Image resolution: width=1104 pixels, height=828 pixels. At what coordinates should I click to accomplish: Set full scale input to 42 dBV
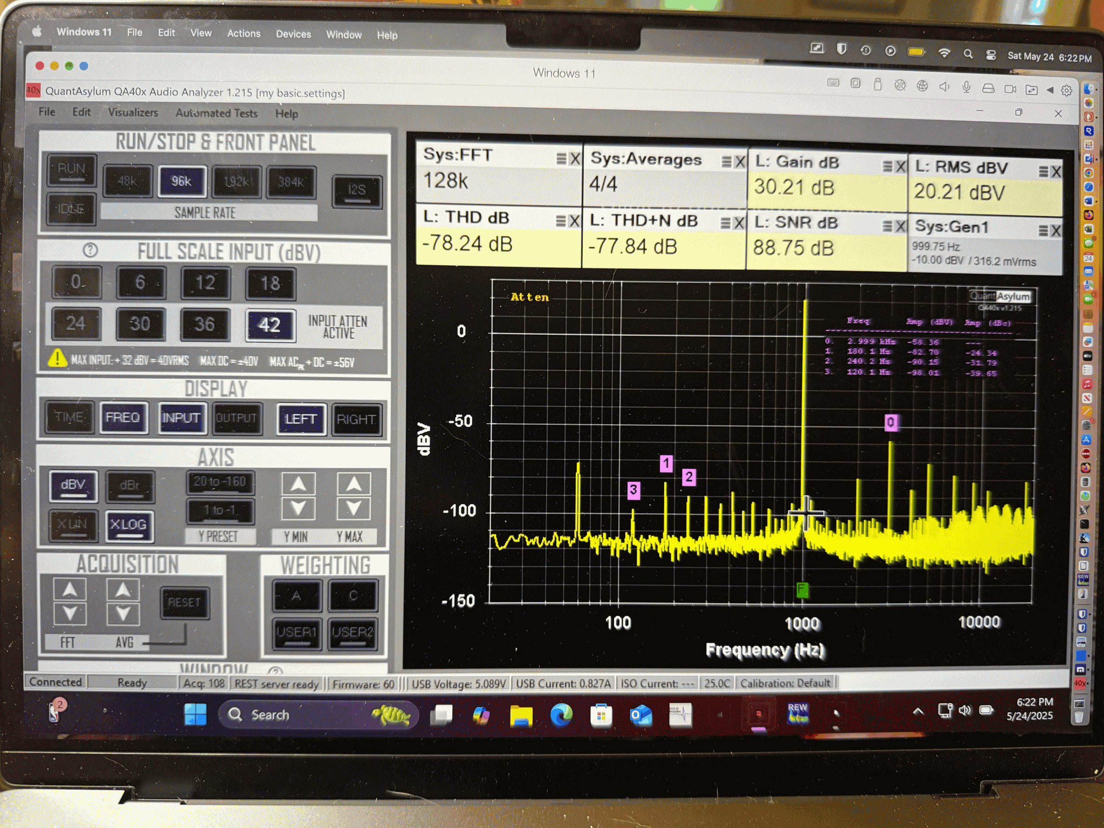point(270,325)
